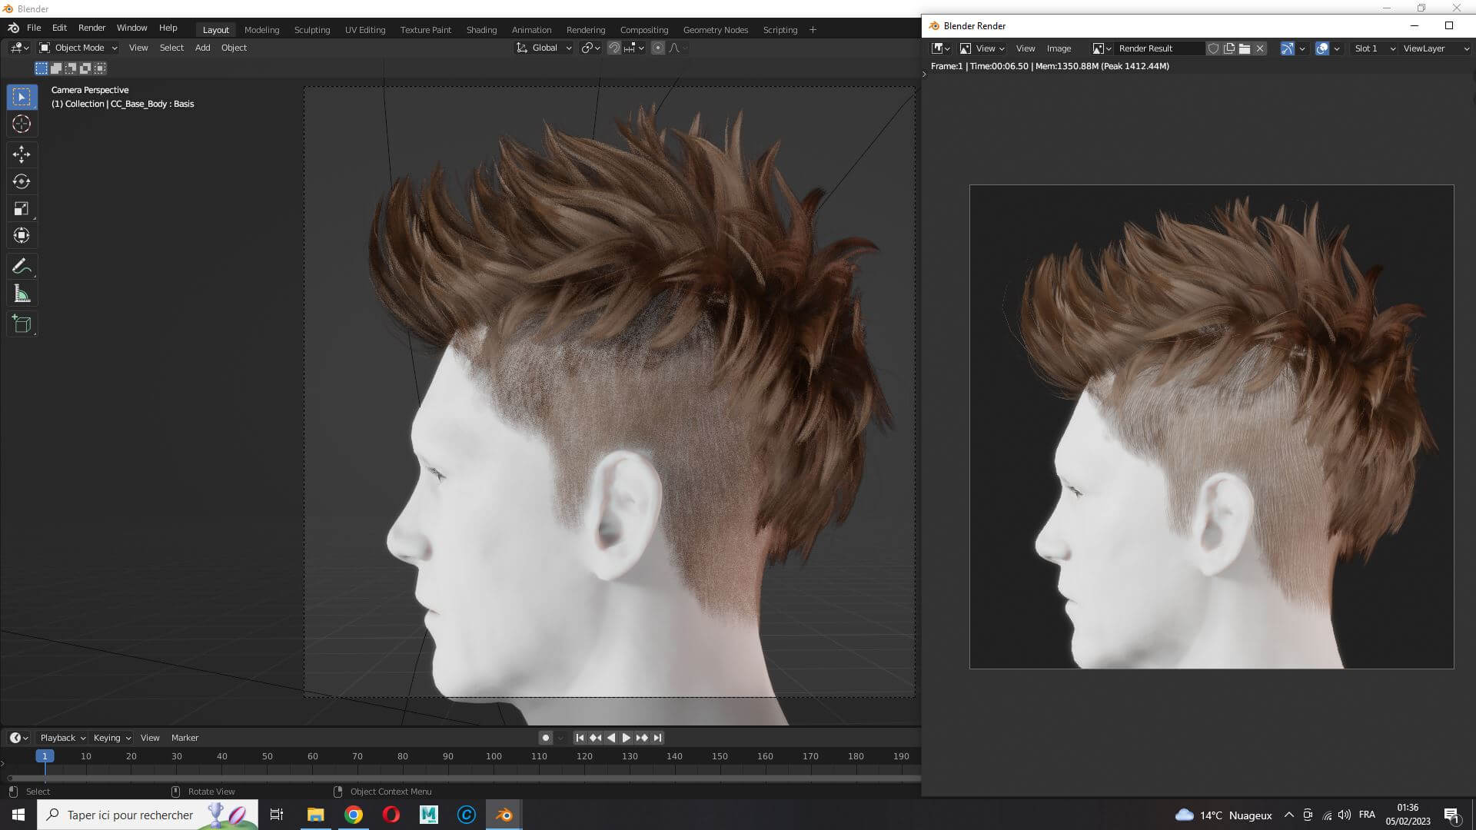Toggle auto keying record button
The width and height of the screenshot is (1476, 830).
546,738
